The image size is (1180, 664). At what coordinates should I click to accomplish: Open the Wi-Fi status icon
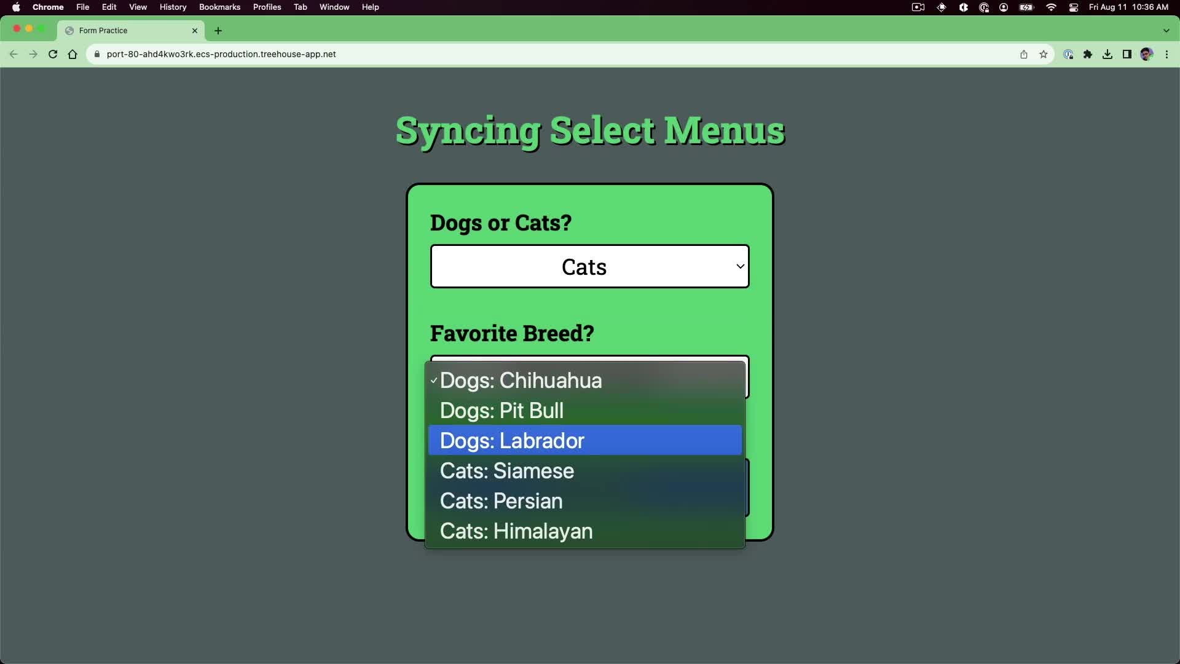[x=1051, y=7]
